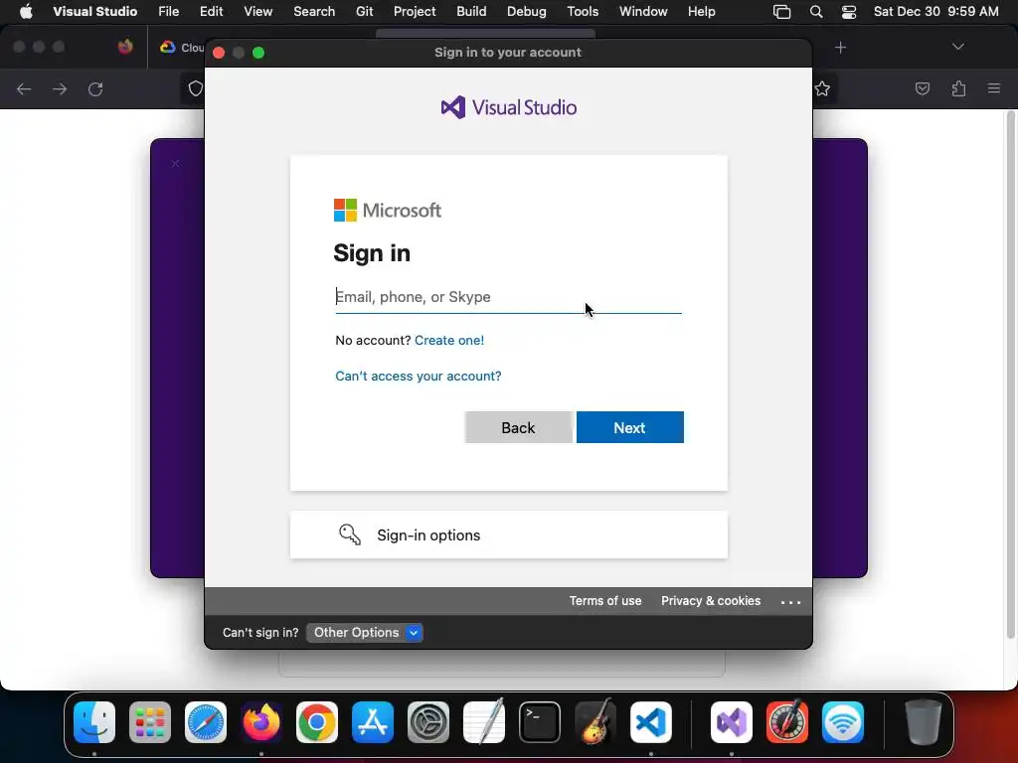
Task: Bookmark the page with star icon
Action: pyautogui.click(x=822, y=88)
